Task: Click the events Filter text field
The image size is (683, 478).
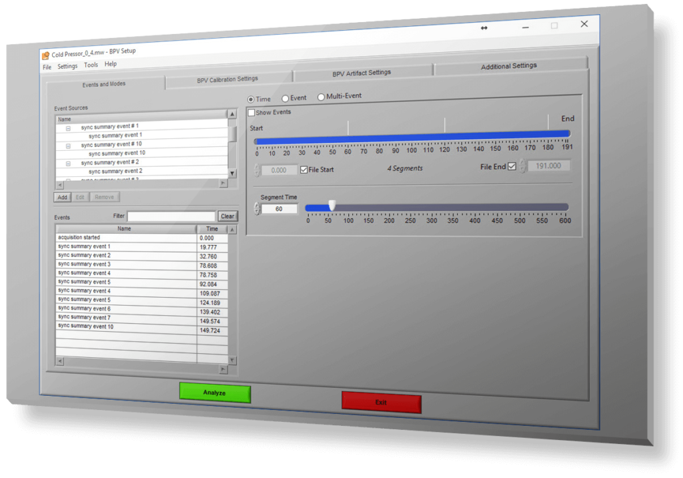Action: click(x=171, y=216)
